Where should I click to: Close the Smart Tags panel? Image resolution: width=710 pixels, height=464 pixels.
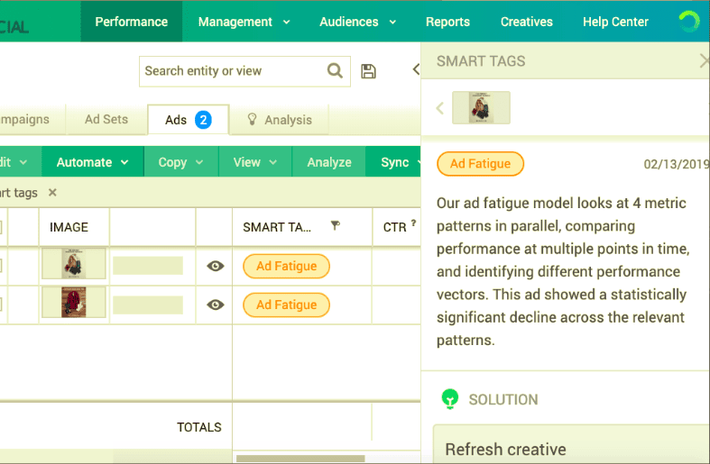(704, 60)
